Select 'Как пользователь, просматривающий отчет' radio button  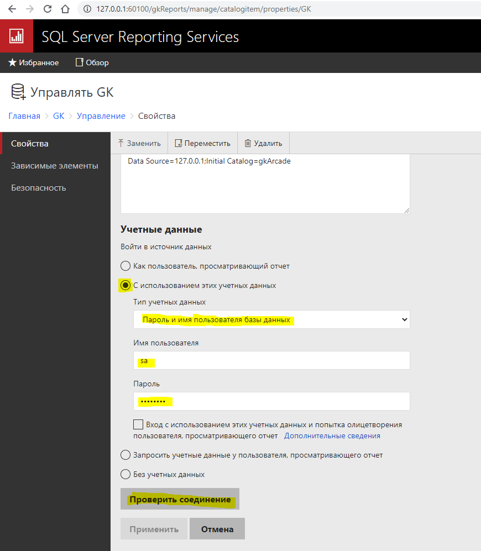[x=126, y=266]
